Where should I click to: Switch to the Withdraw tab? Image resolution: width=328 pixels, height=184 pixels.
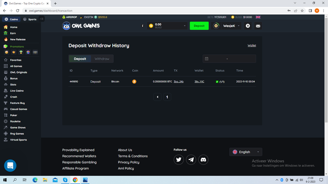[102, 59]
